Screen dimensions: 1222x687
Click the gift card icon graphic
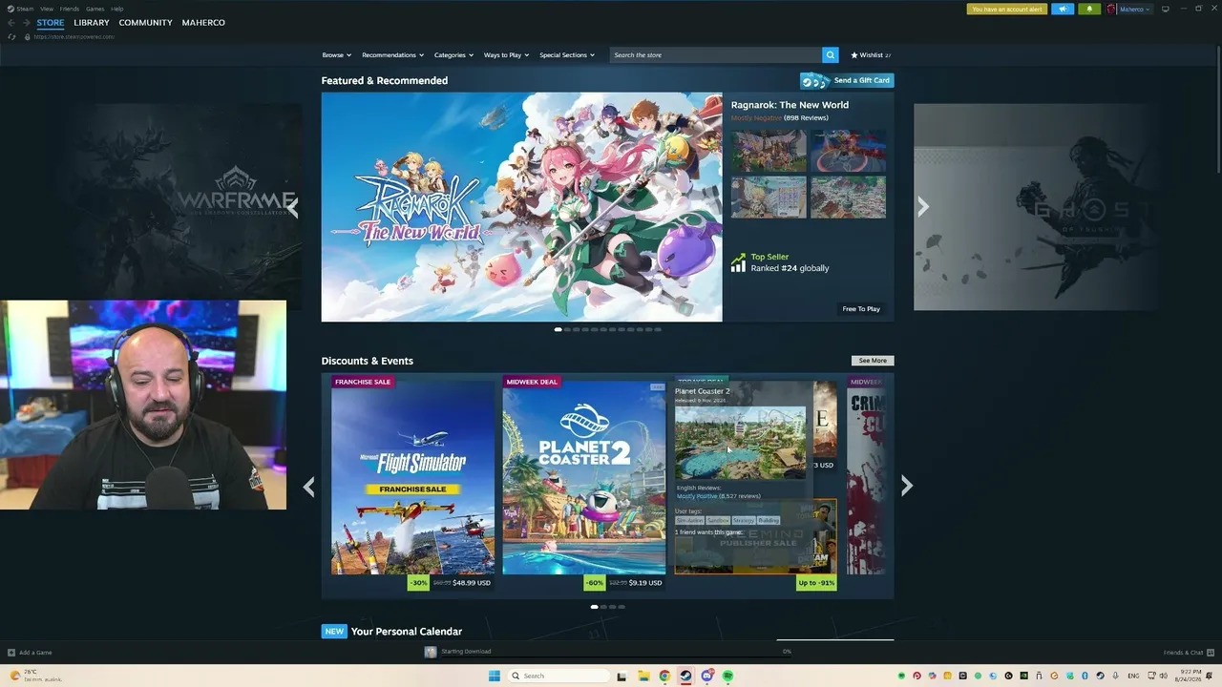coord(814,81)
